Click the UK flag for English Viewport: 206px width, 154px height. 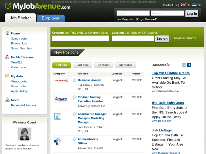click(x=183, y=5)
